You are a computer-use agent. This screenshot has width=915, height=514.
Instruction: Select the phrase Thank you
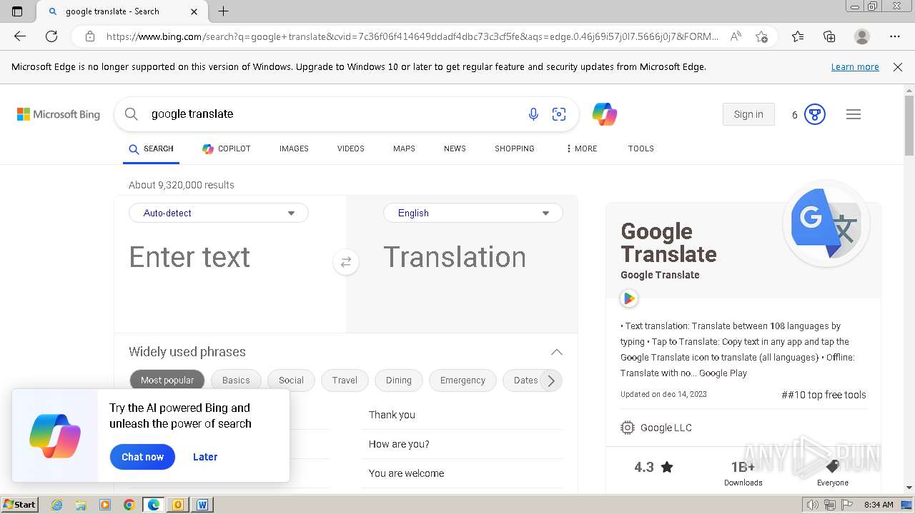point(392,415)
